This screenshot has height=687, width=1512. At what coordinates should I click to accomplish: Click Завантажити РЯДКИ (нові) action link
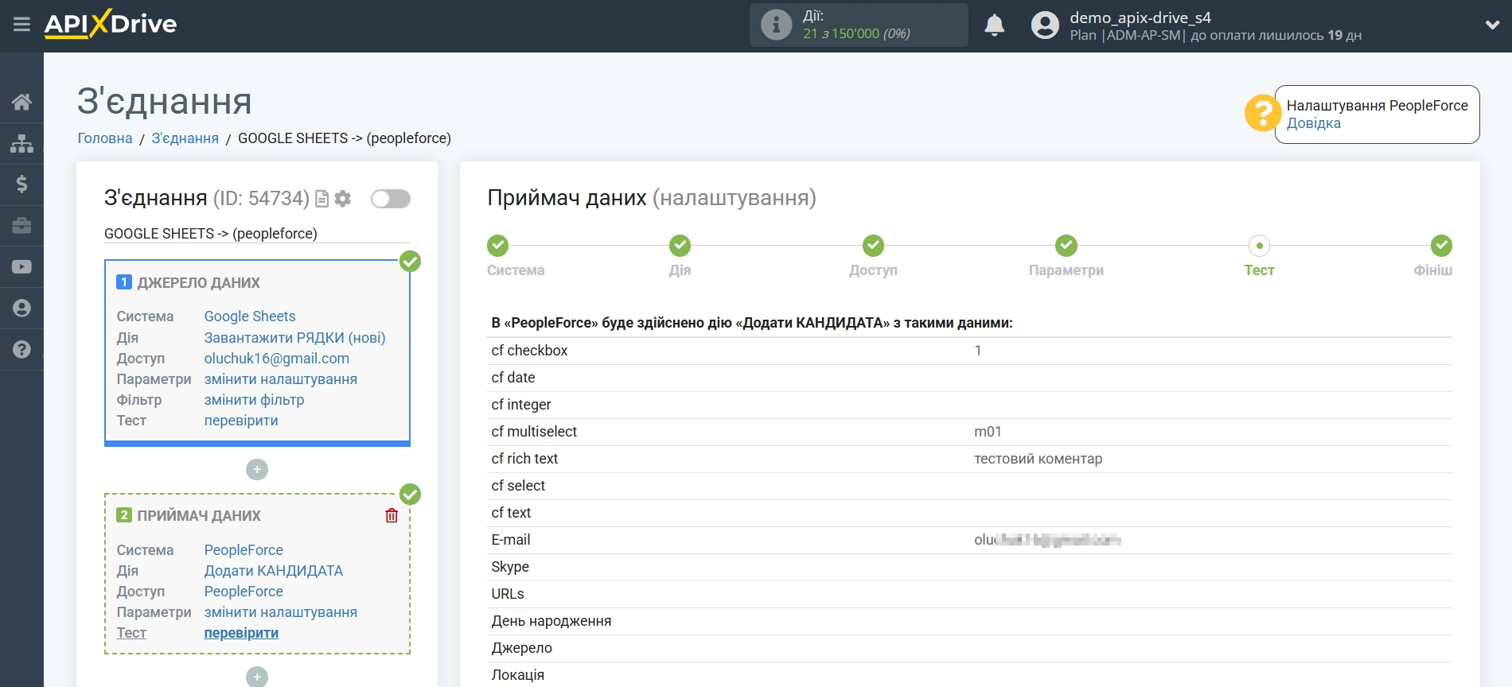pyautogui.click(x=294, y=338)
